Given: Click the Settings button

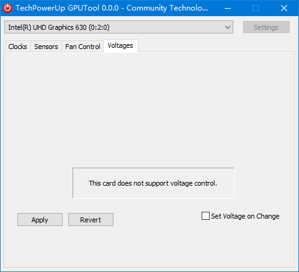Looking at the screenshot, I should (x=266, y=27).
